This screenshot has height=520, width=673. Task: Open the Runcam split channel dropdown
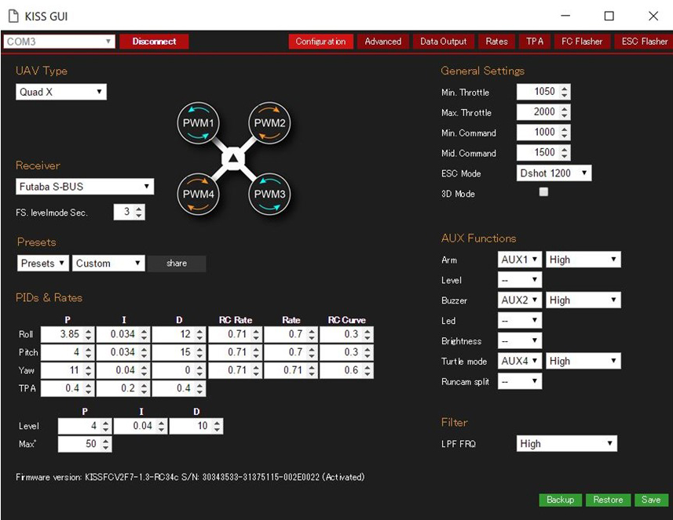[x=520, y=381]
